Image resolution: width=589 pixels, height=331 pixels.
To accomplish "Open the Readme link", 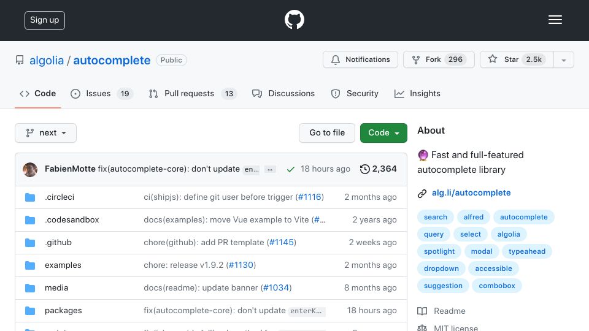I will tap(441, 311).
